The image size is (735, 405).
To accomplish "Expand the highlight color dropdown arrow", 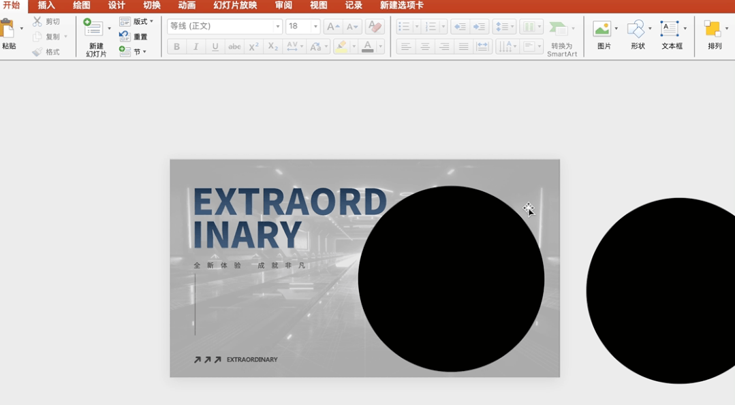I will 354,46.
